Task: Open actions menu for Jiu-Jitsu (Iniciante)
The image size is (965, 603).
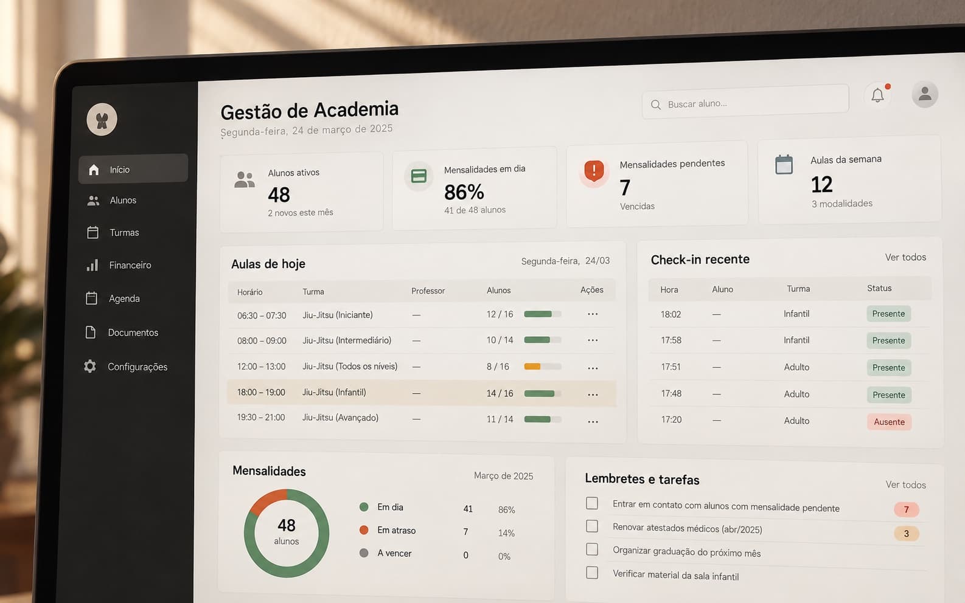Action: 593,314
